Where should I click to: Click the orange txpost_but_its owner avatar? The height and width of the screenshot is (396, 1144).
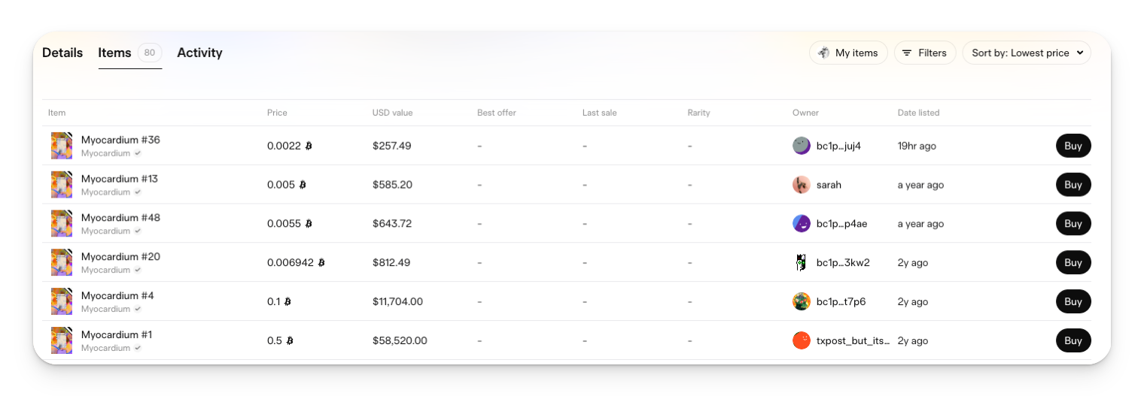click(802, 341)
